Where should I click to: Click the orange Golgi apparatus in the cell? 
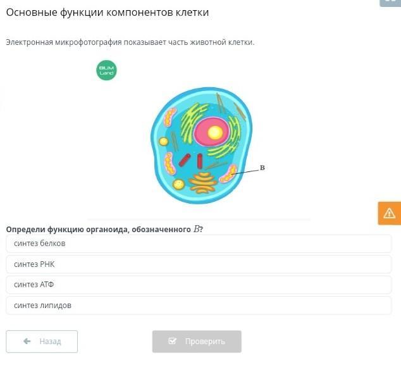tap(203, 182)
